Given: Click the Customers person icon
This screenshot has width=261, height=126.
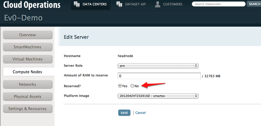Looking at the screenshot, I should pos(158,4).
